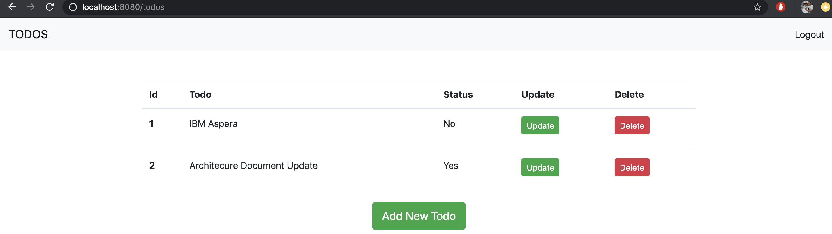Click the Todo column header

(x=200, y=94)
